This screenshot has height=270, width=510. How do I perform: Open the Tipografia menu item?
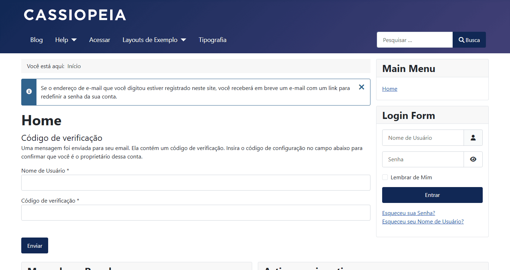pos(212,40)
